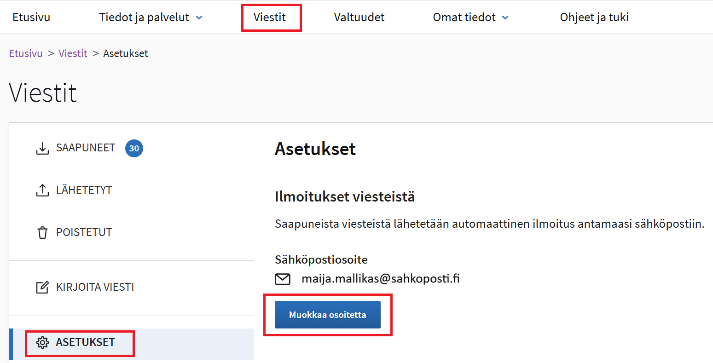The height and width of the screenshot is (363, 713).
Task: Select Kirjoita viesti in the sidebar
Action: (x=95, y=287)
